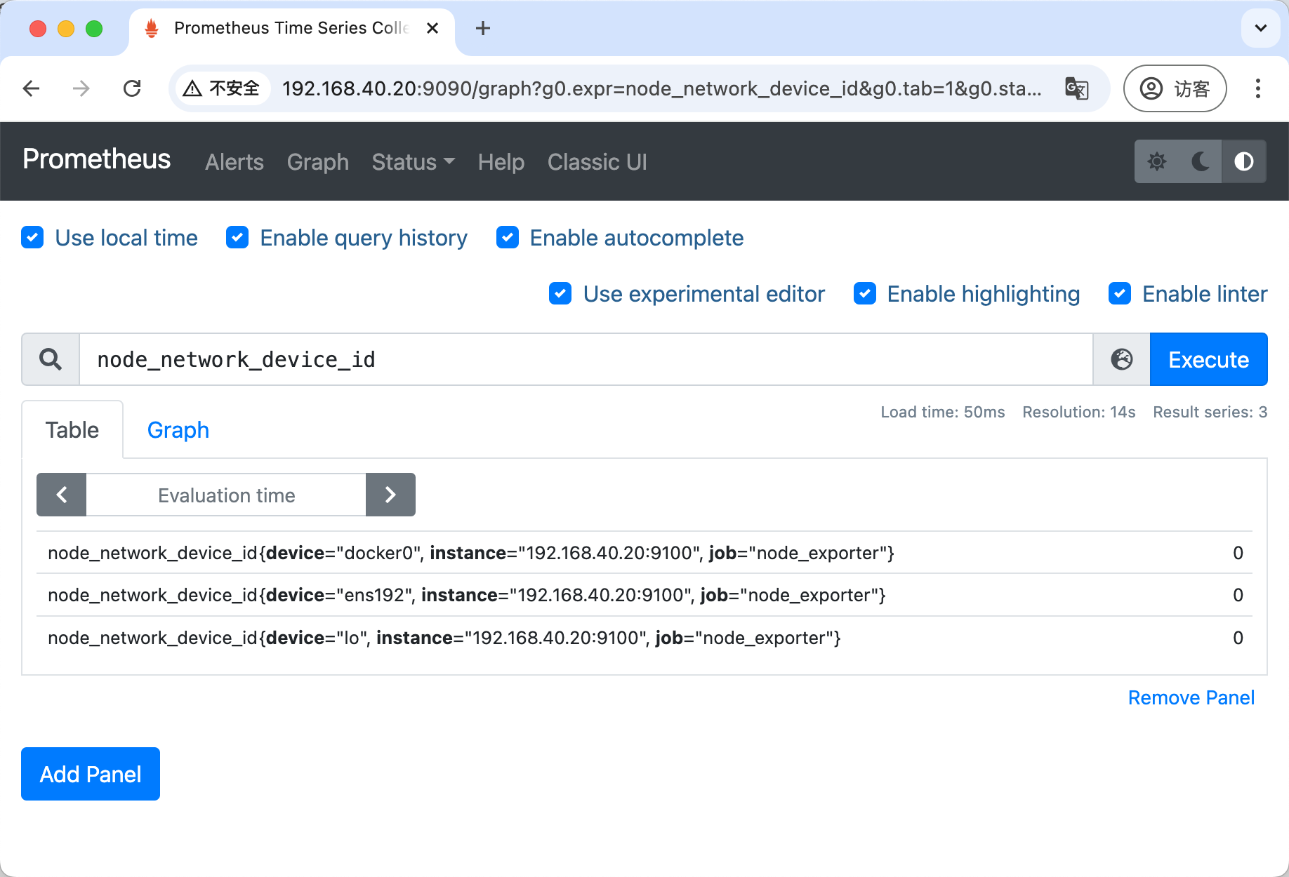Open the metrics explorer globe icon

point(1121,360)
